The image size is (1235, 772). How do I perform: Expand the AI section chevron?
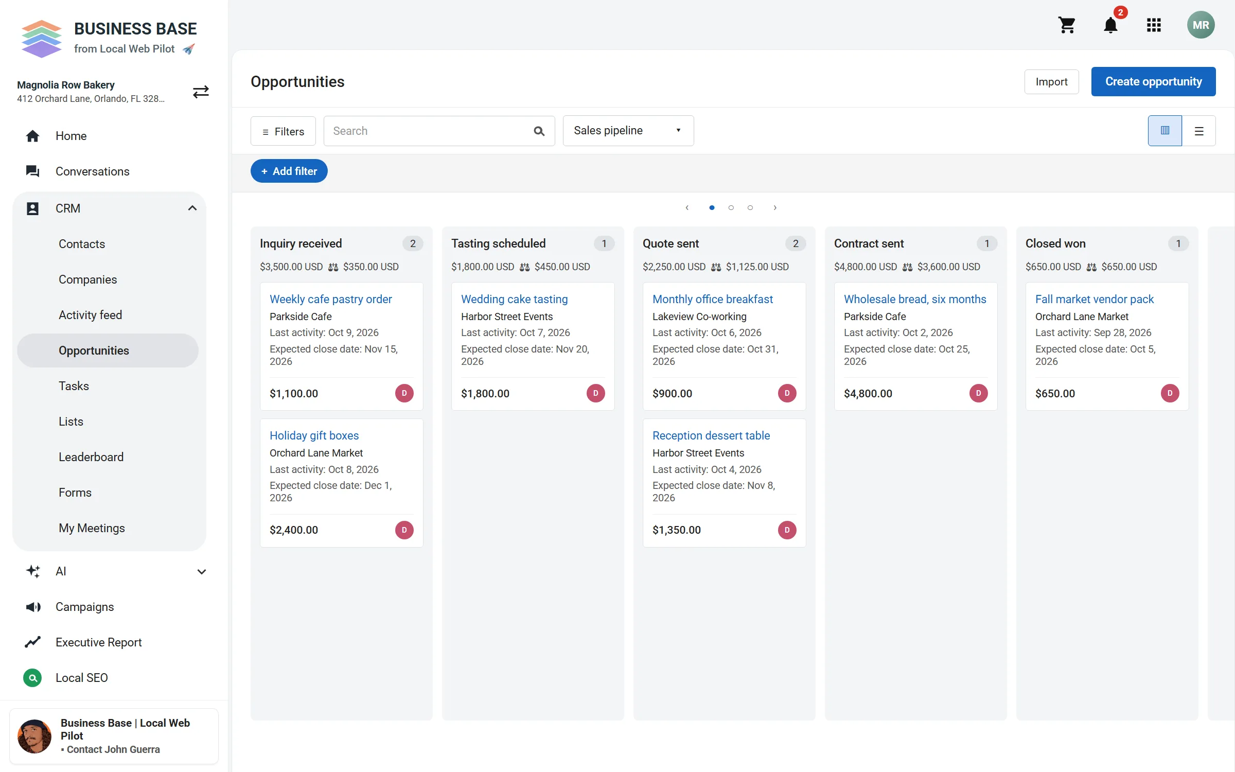202,572
